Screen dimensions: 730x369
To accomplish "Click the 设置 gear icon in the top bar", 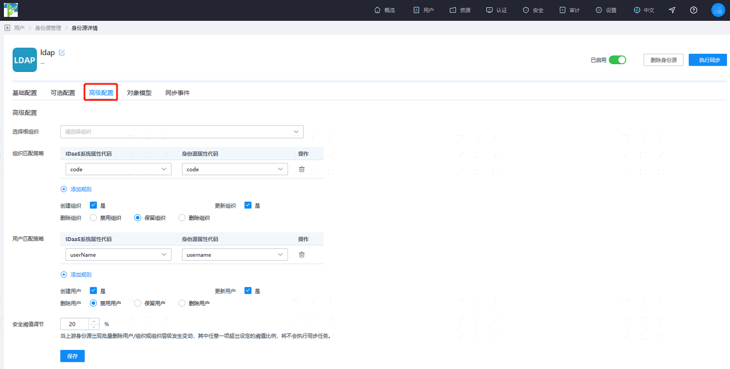I will 599,10.
